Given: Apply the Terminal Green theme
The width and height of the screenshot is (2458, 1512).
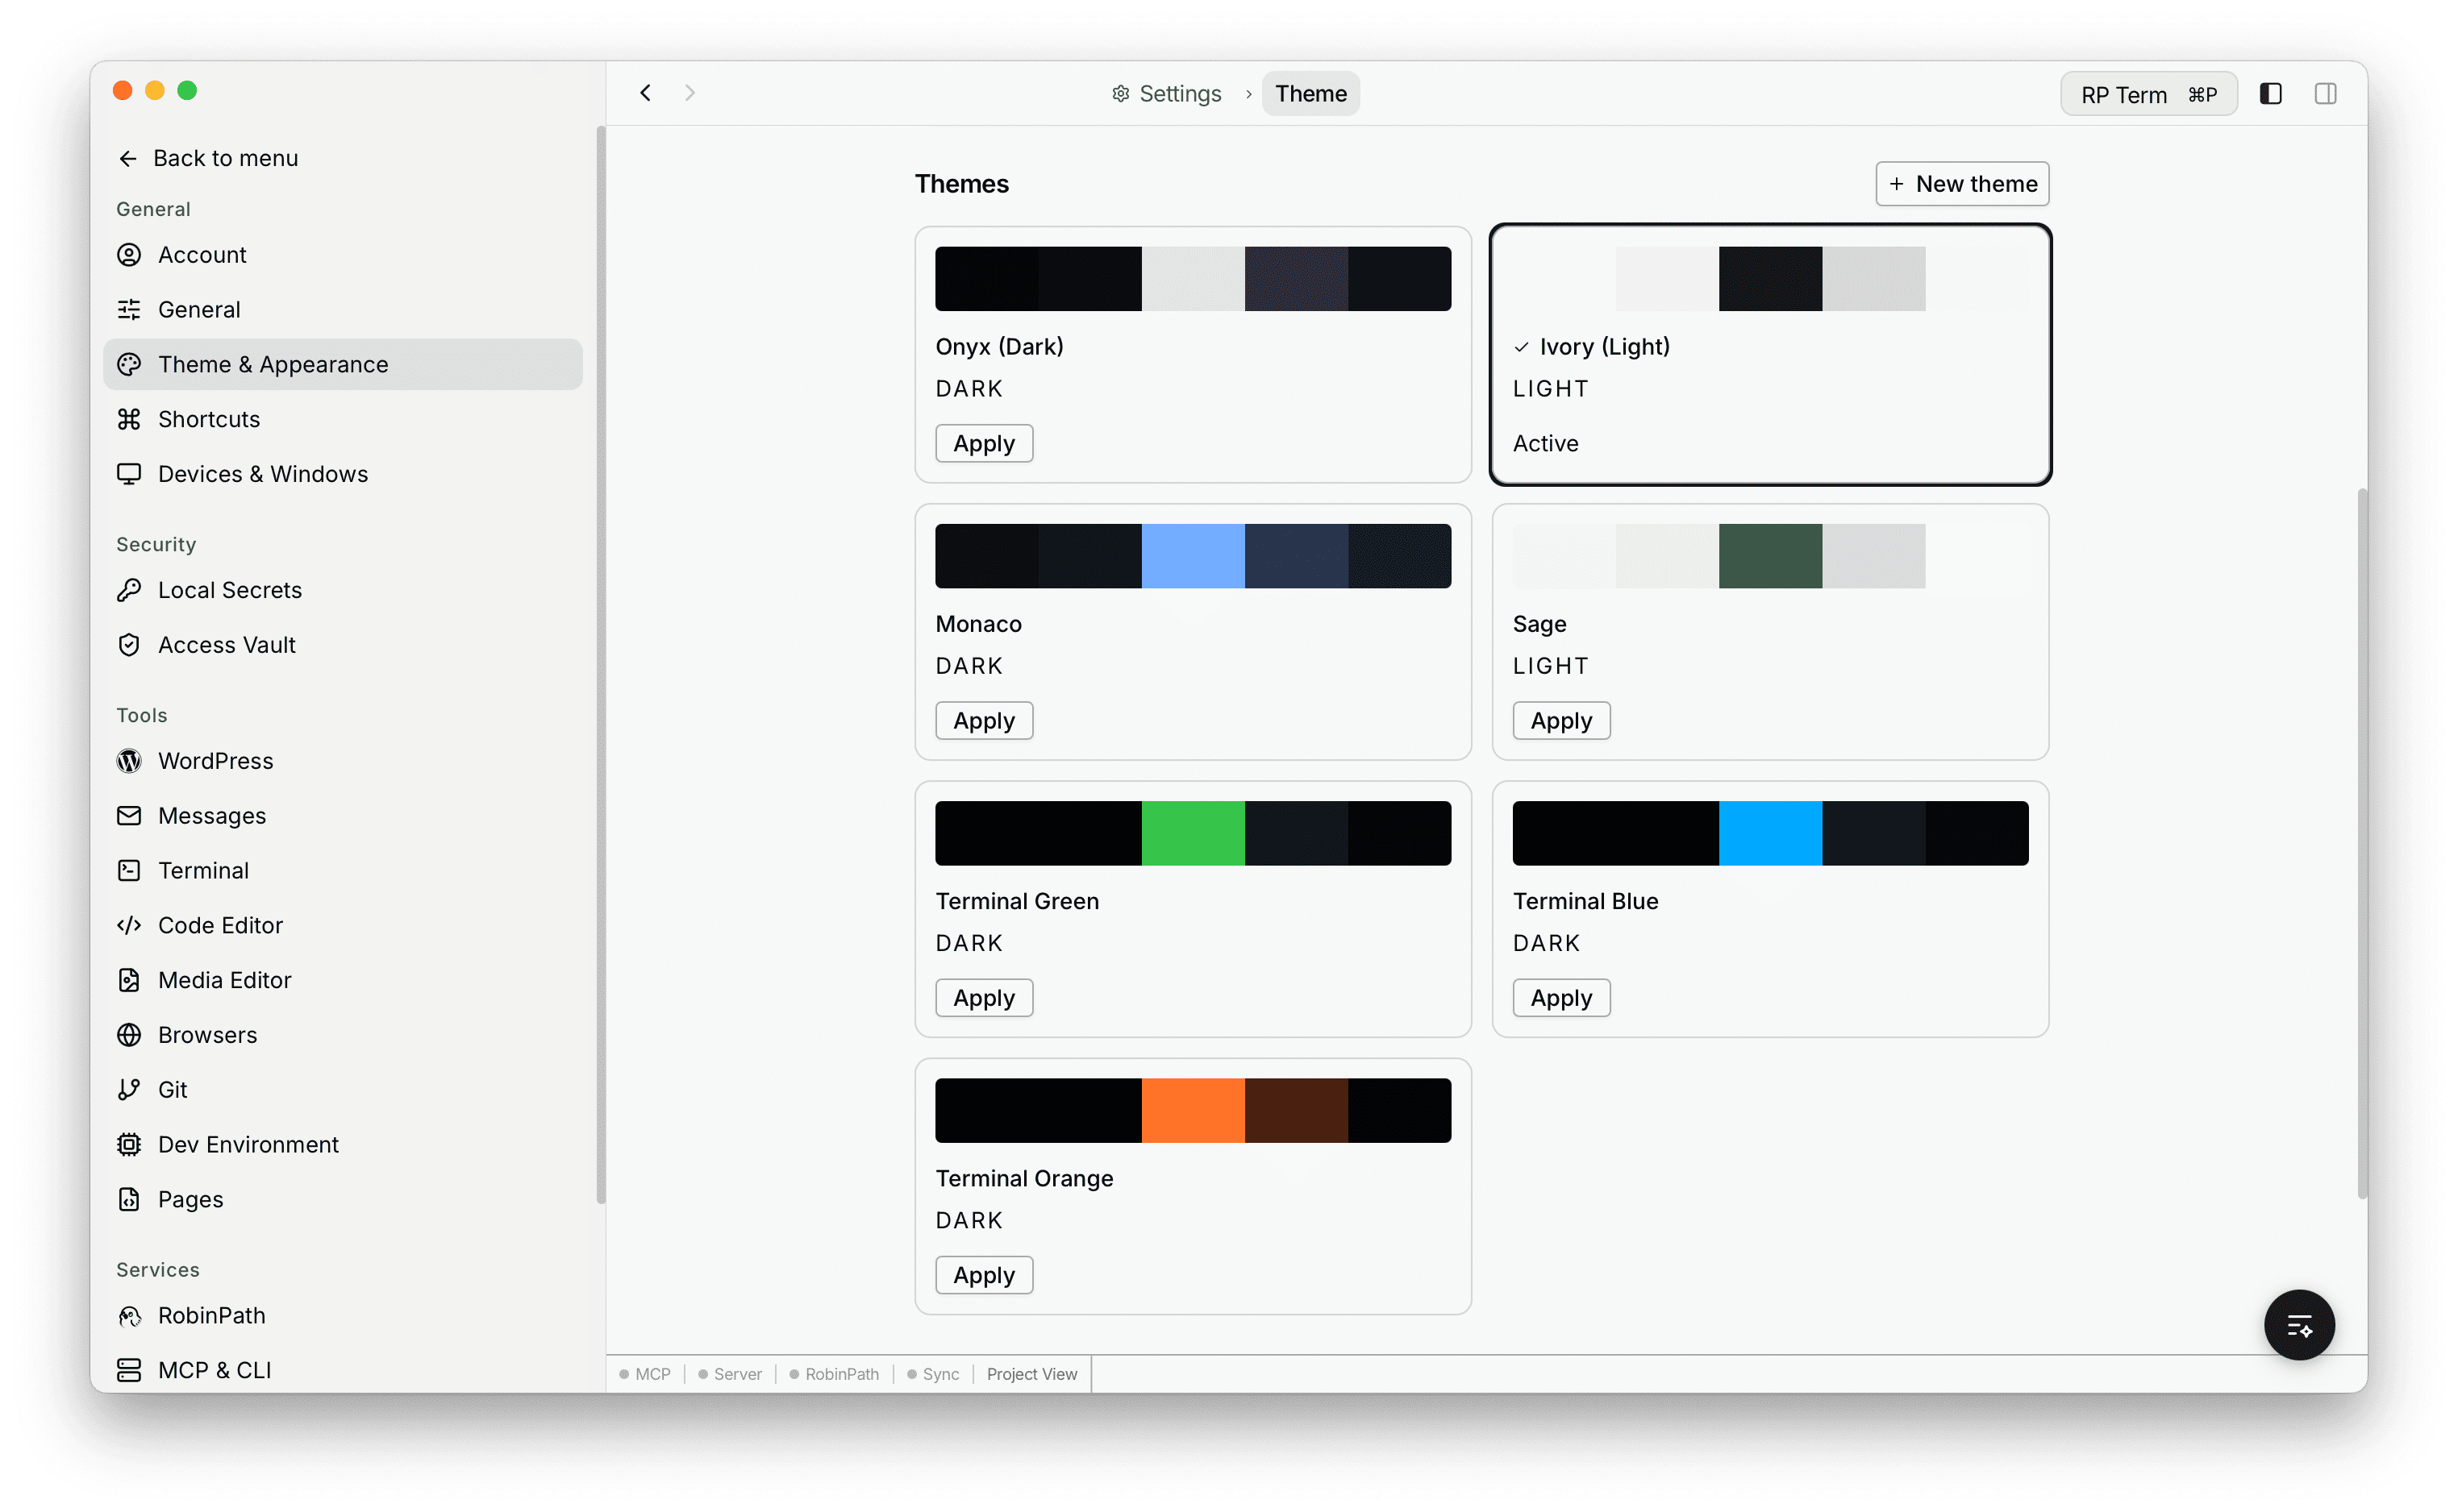Looking at the screenshot, I should pos(983,997).
